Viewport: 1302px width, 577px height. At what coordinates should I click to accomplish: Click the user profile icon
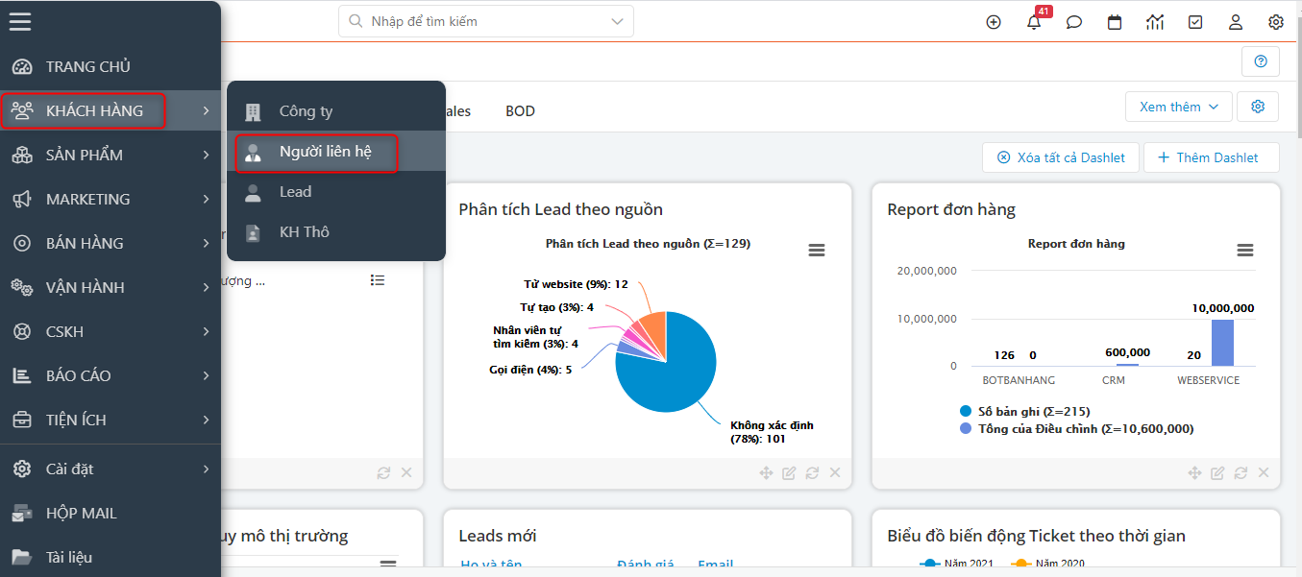coord(1236,22)
